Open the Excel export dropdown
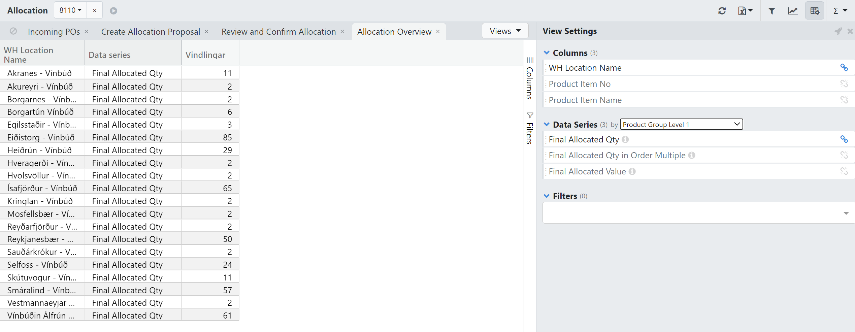This screenshot has width=855, height=332. pyautogui.click(x=745, y=11)
